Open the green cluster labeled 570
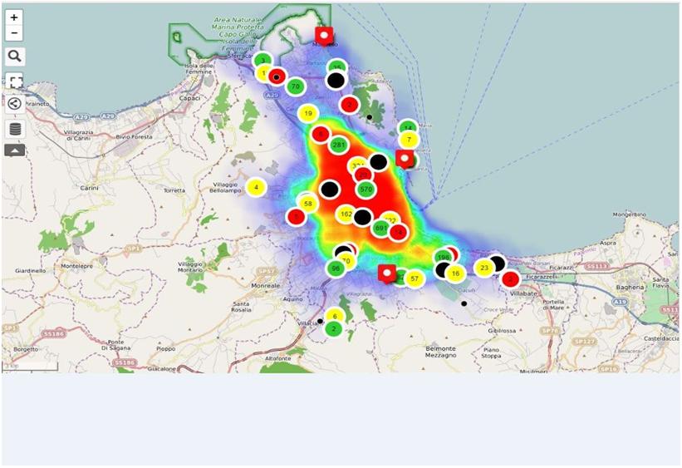This screenshot has height=468, width=682. tap(366, 190)
